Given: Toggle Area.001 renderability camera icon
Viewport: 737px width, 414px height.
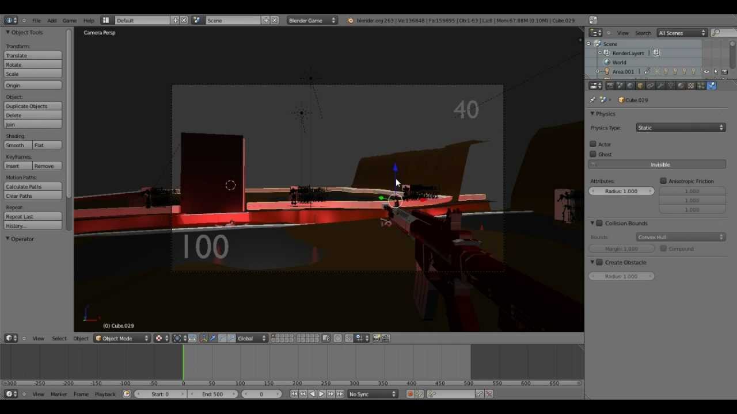Looking at the screenshot, I should 724,72.
